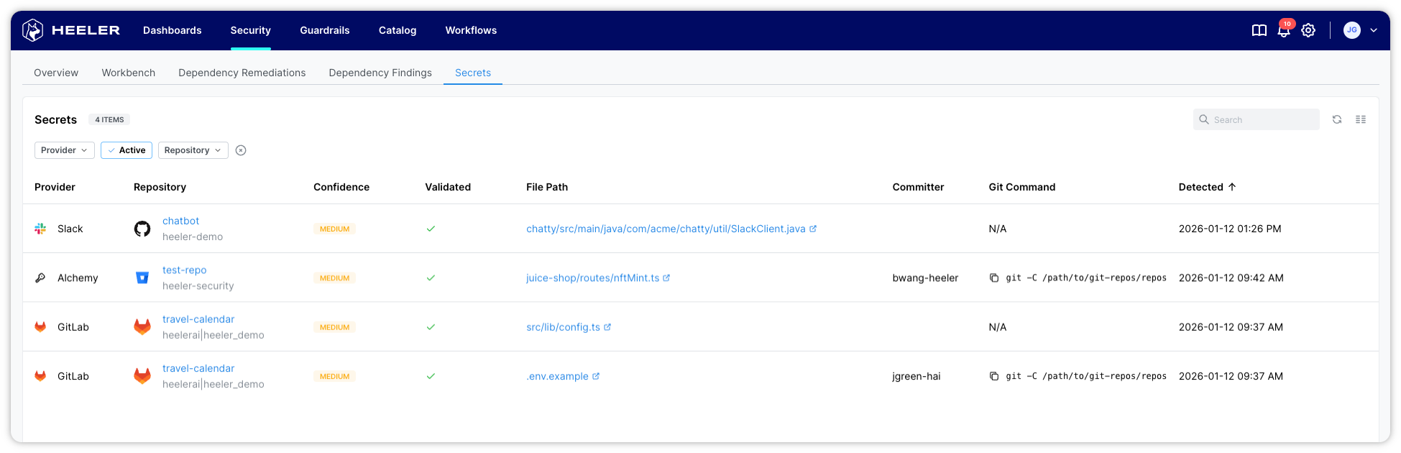Viewport: 1401px width, 453px height.
Task: Click the Search input field
Action: coord(1263,119)
